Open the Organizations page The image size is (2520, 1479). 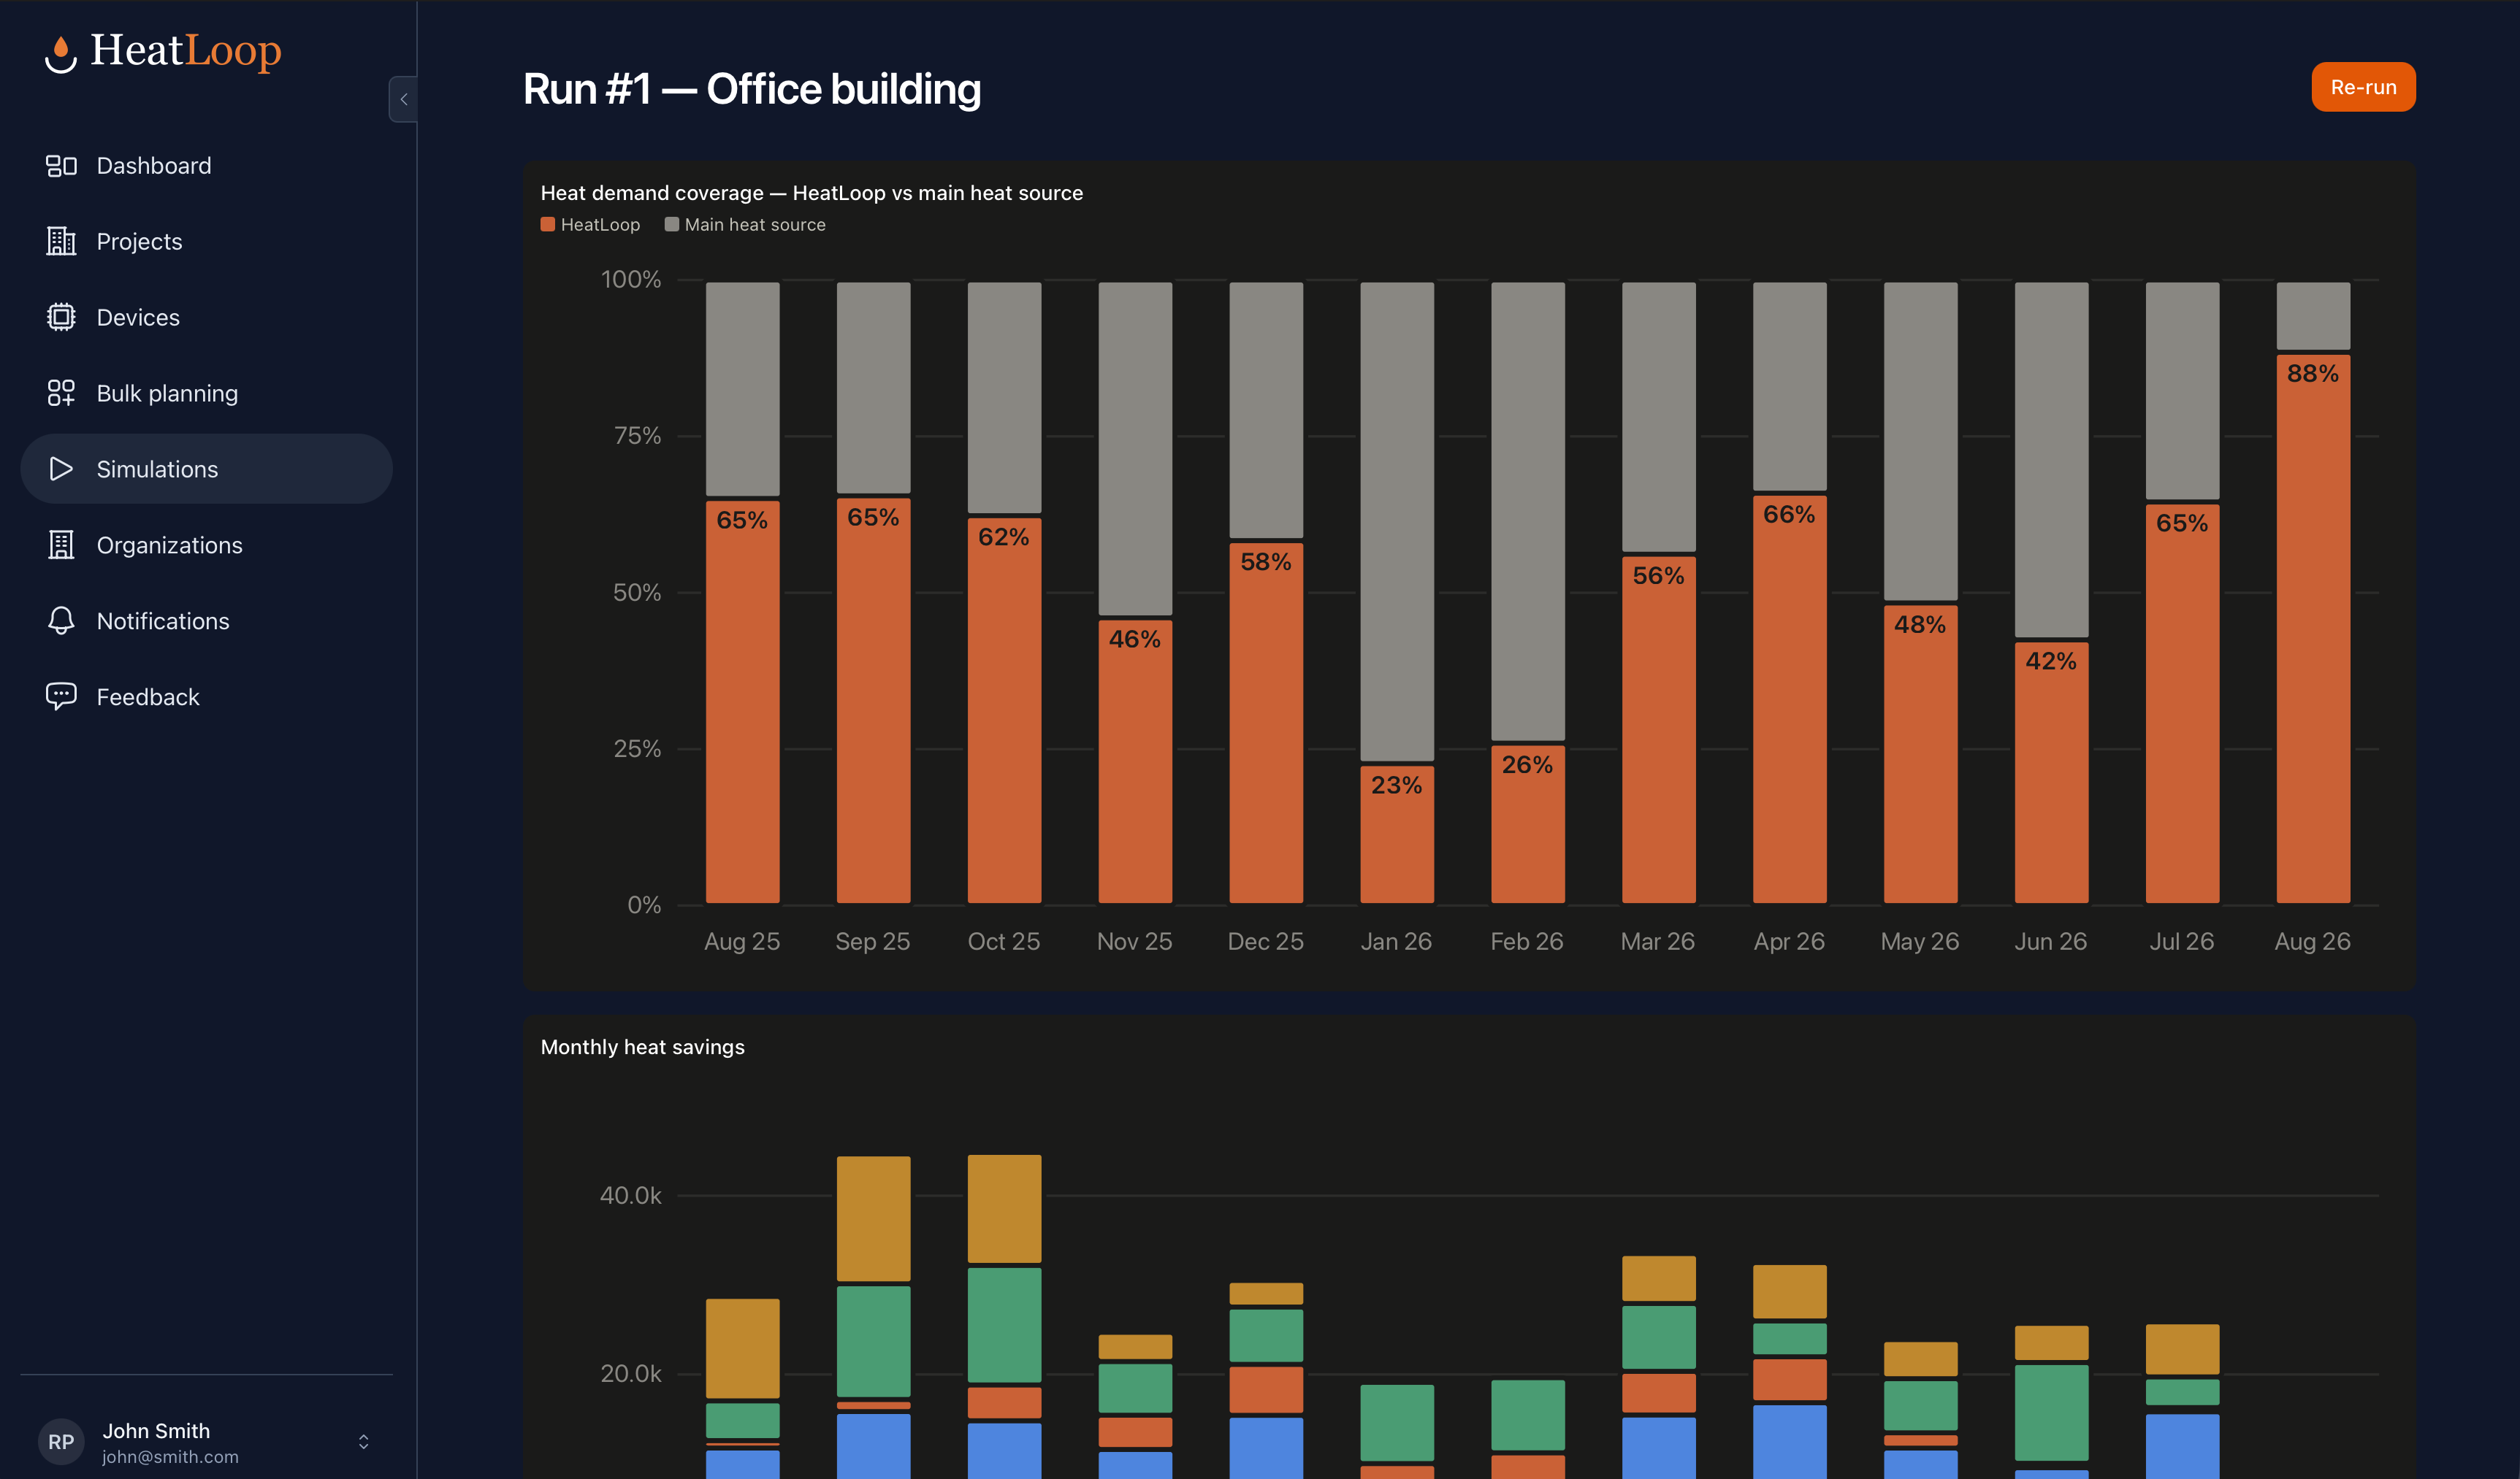click(206, 545)
